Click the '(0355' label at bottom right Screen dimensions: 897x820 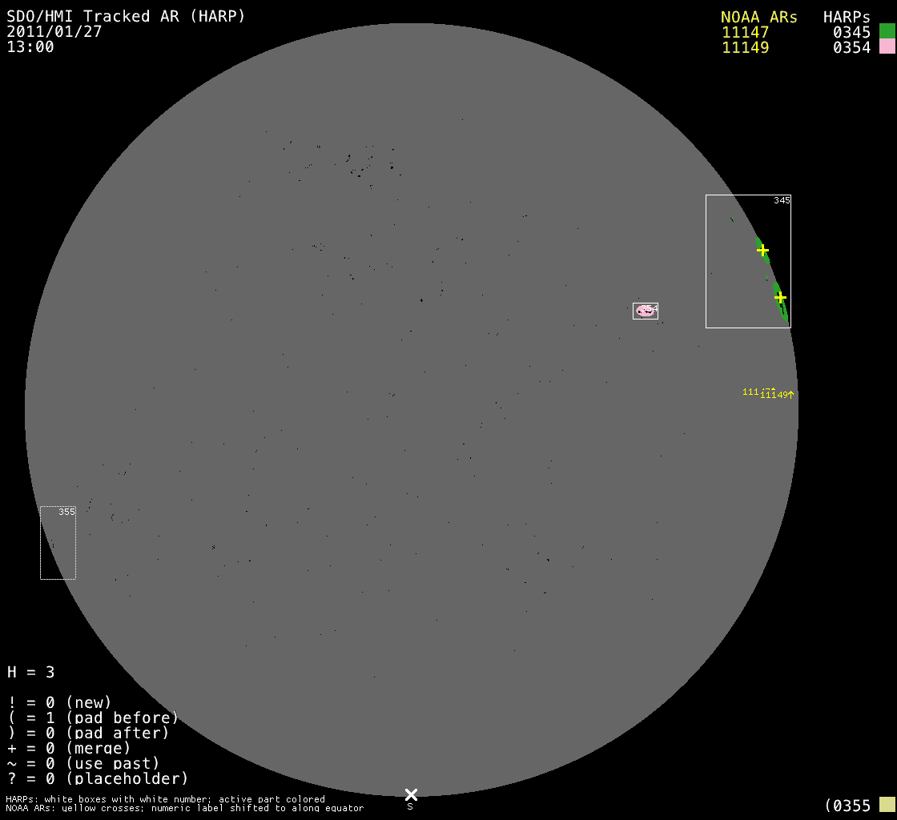[847, 805]
